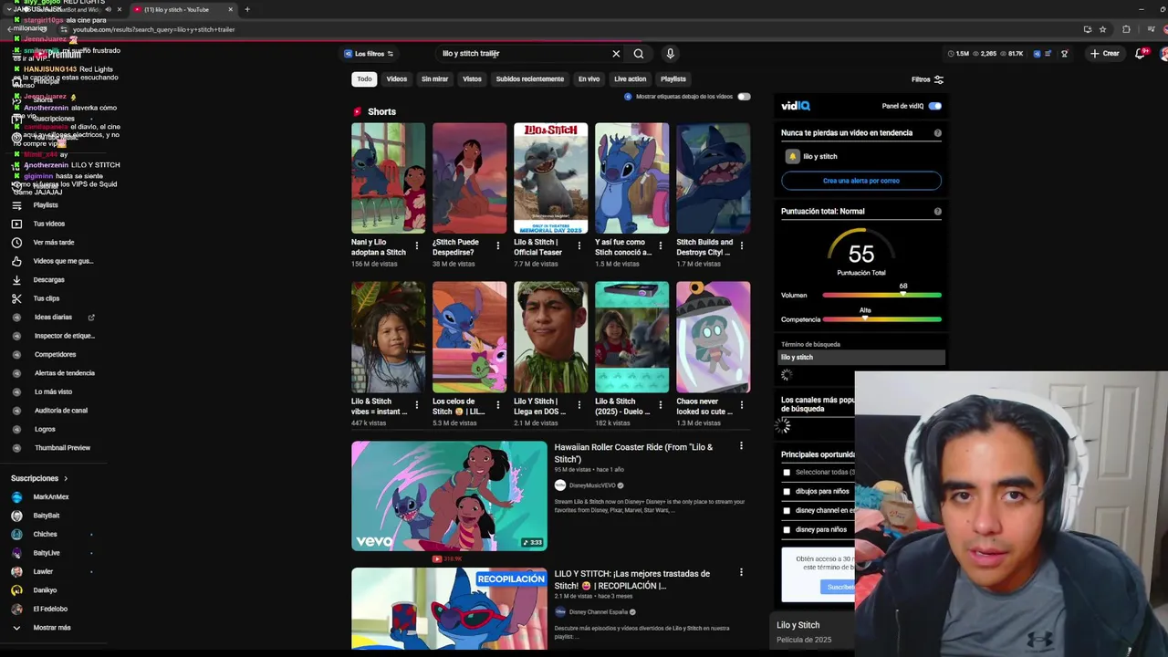
Task: Open the Los filtros vidIQ dropdown
Action: point(369,54)
